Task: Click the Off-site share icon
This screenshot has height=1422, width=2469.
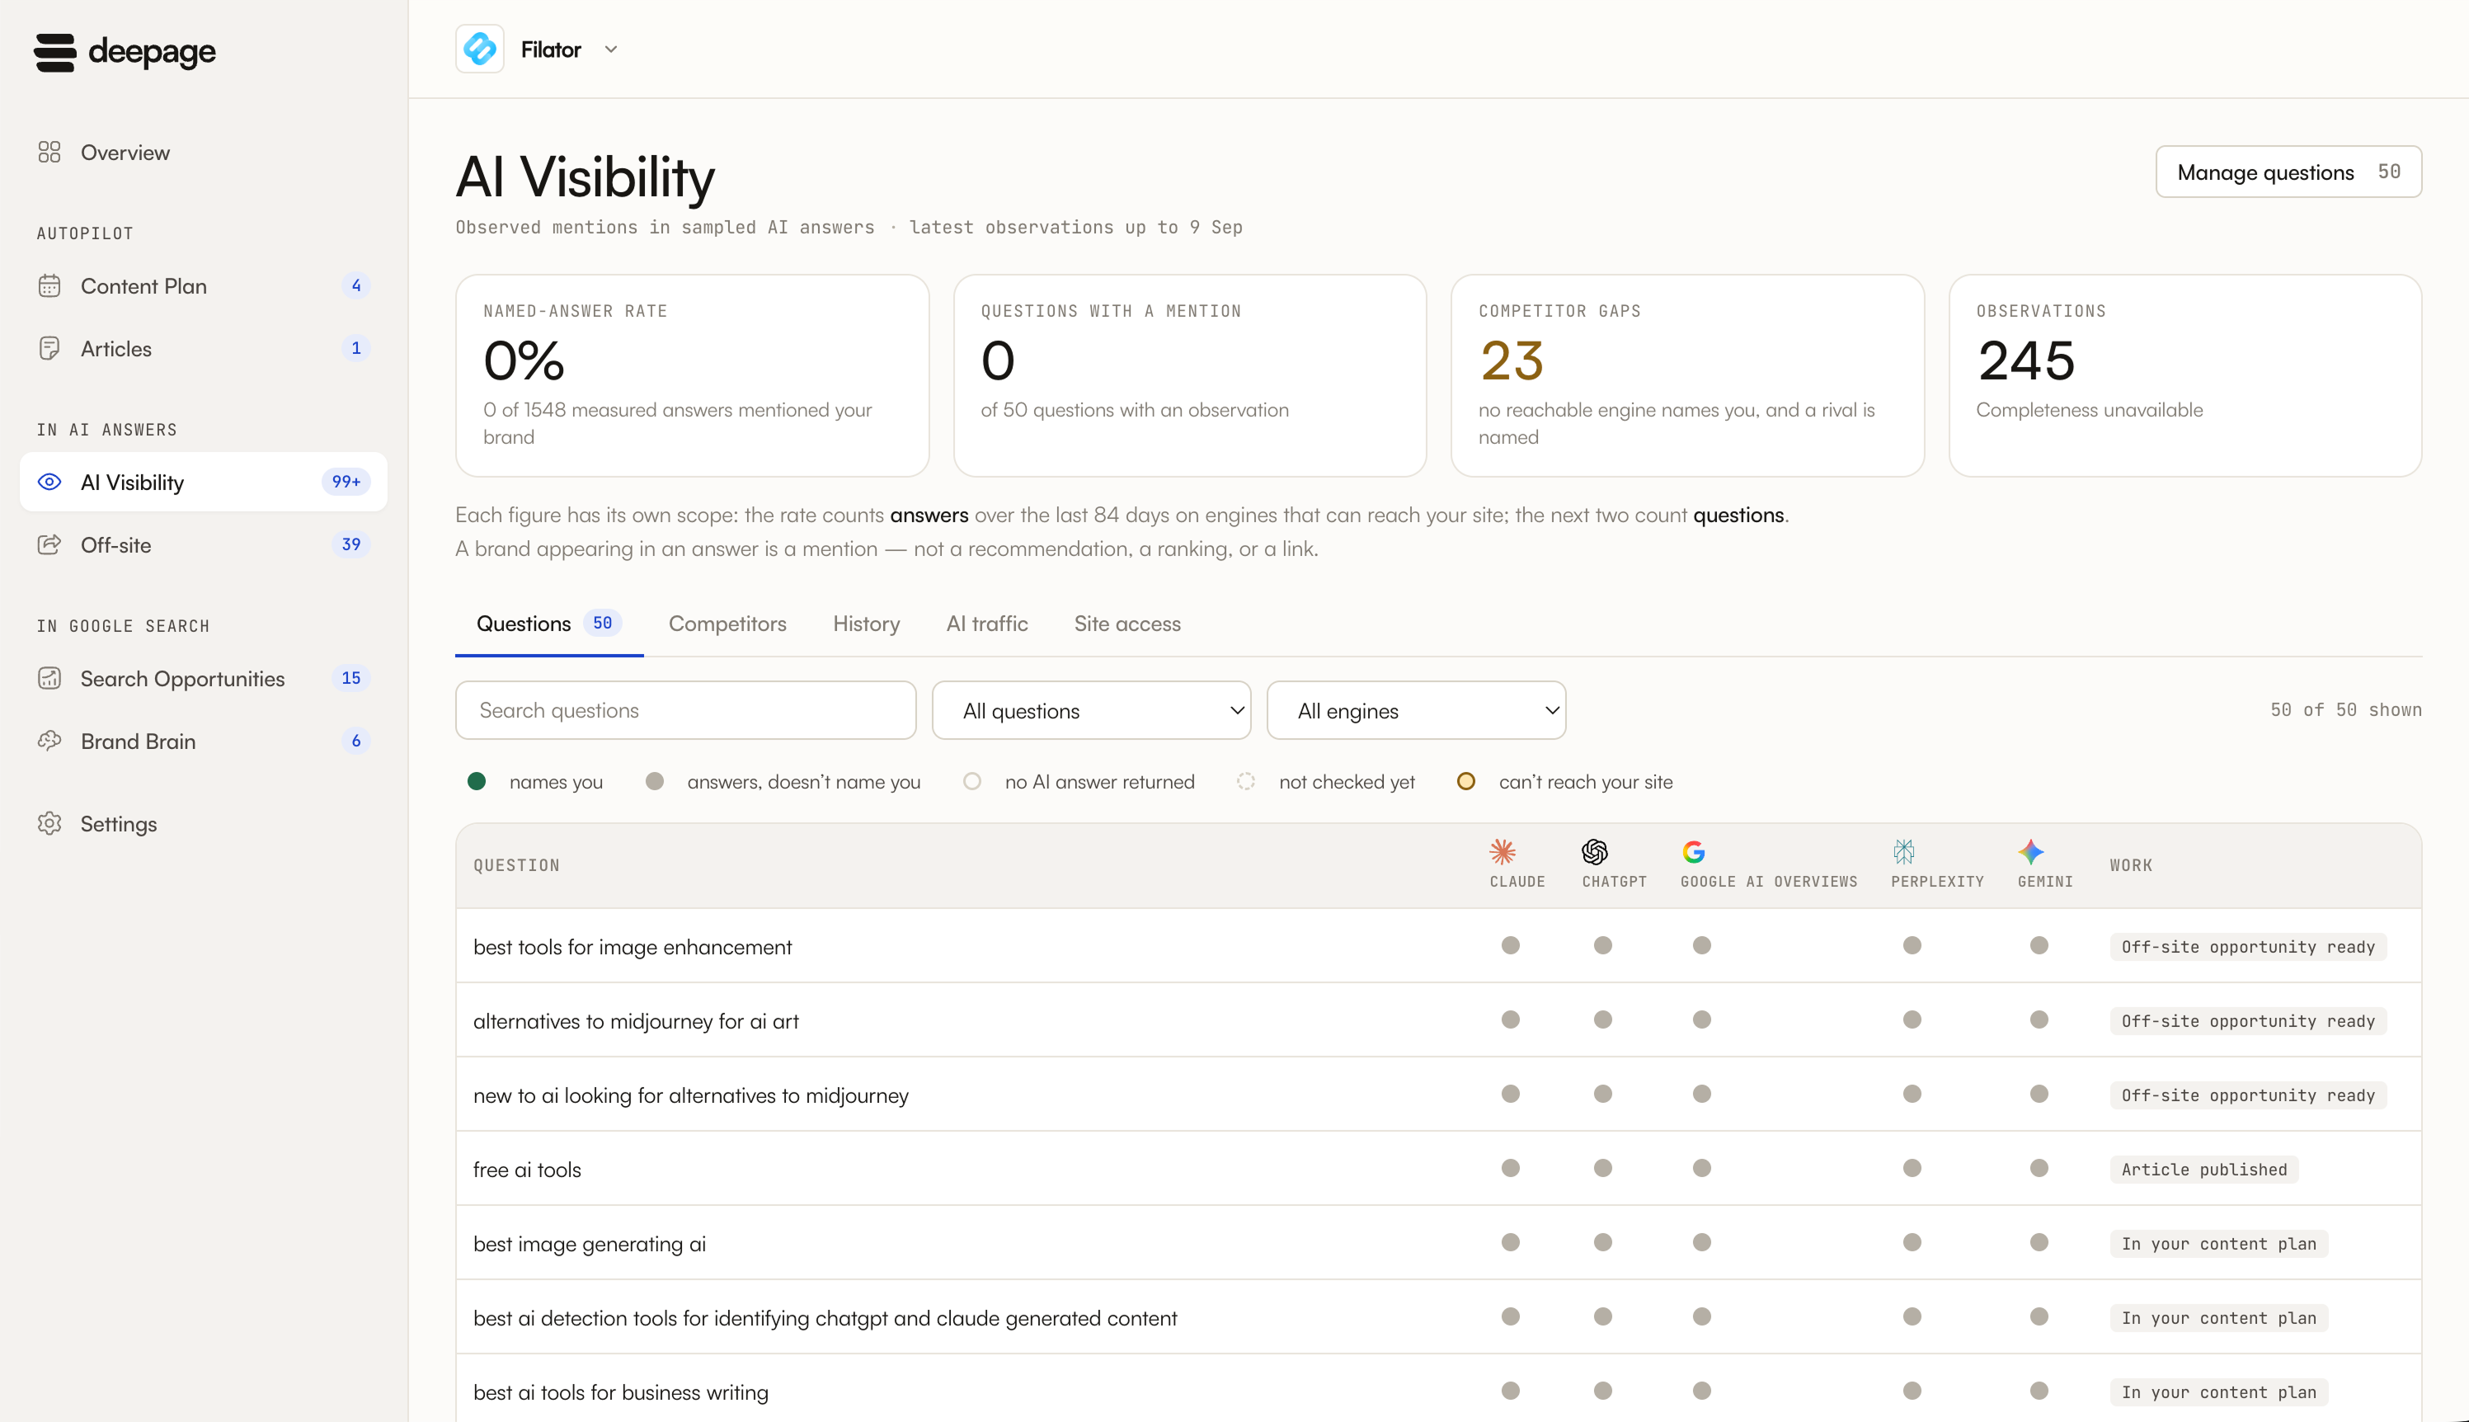Action: click(49, 545)
